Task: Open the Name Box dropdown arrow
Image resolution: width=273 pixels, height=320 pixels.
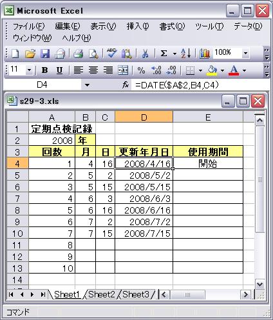Action: pyautogui.click(x=87, y=85)
